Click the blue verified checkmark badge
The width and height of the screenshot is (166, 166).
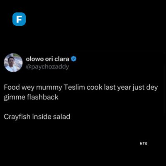tap(73, 59)
